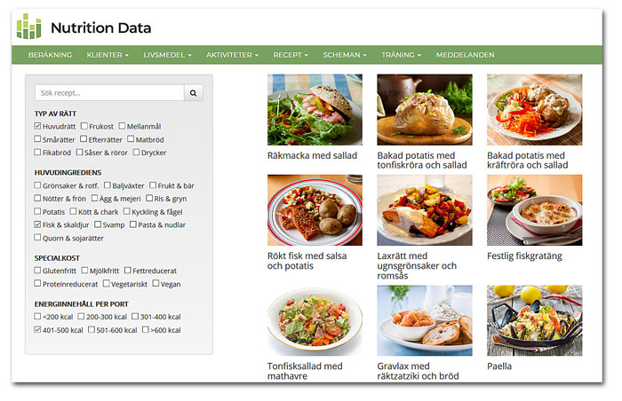Toggle the 401-500 kcal checkbox
This screenshot has height=401, width=622.
pos(38,330)
